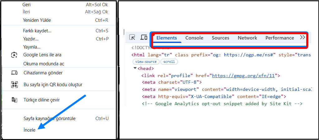Choose İncele from the context menu
The height and width of the screenshot is (140, 319).
pos(30,130)
